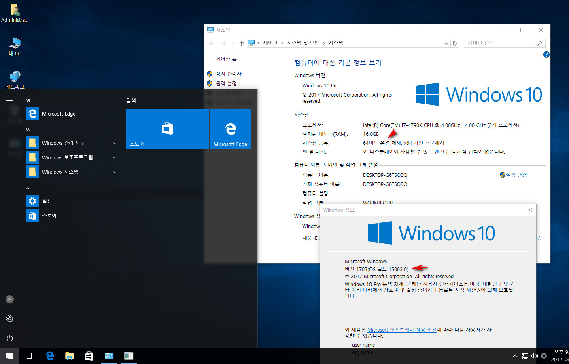Click 버전 1703 build text in winver
The width and height of the screenshot is (569, 364).
[x=376, y=269]
